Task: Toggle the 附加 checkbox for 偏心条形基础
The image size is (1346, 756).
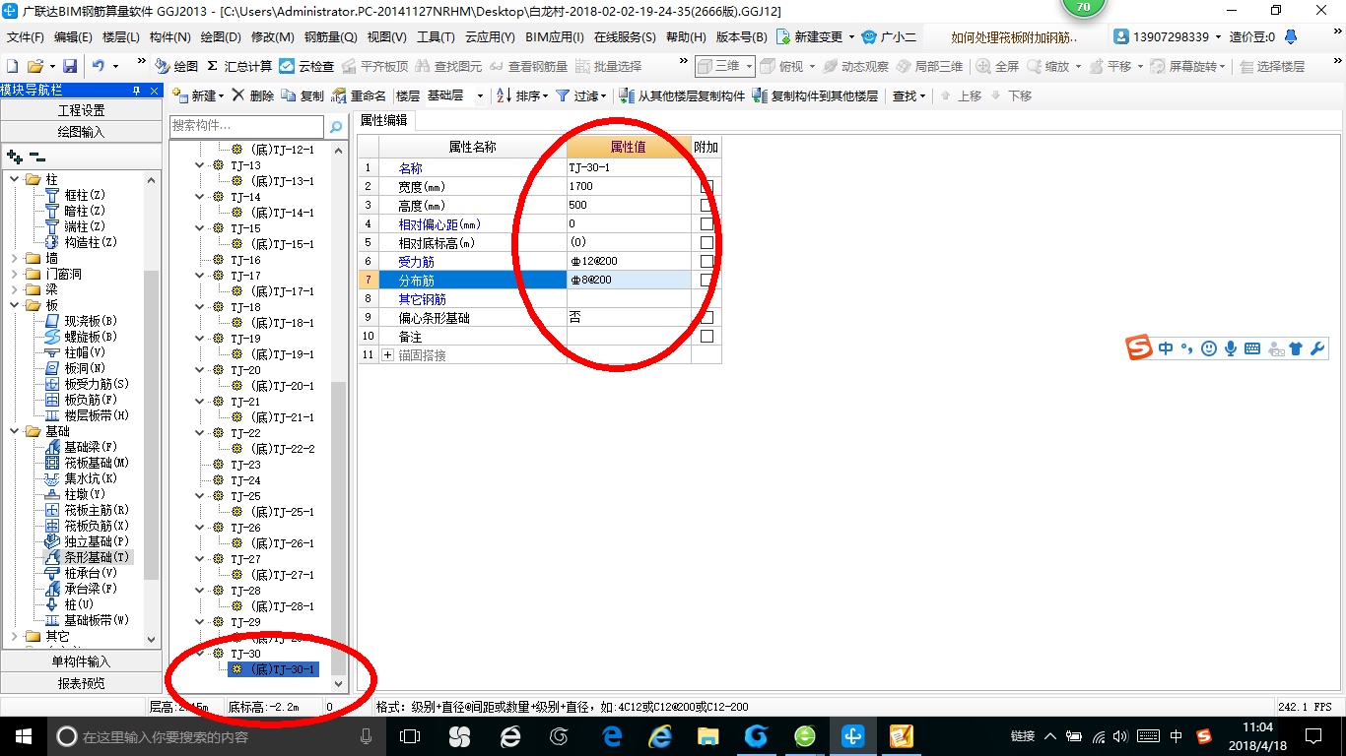Action: coord(707,318)
